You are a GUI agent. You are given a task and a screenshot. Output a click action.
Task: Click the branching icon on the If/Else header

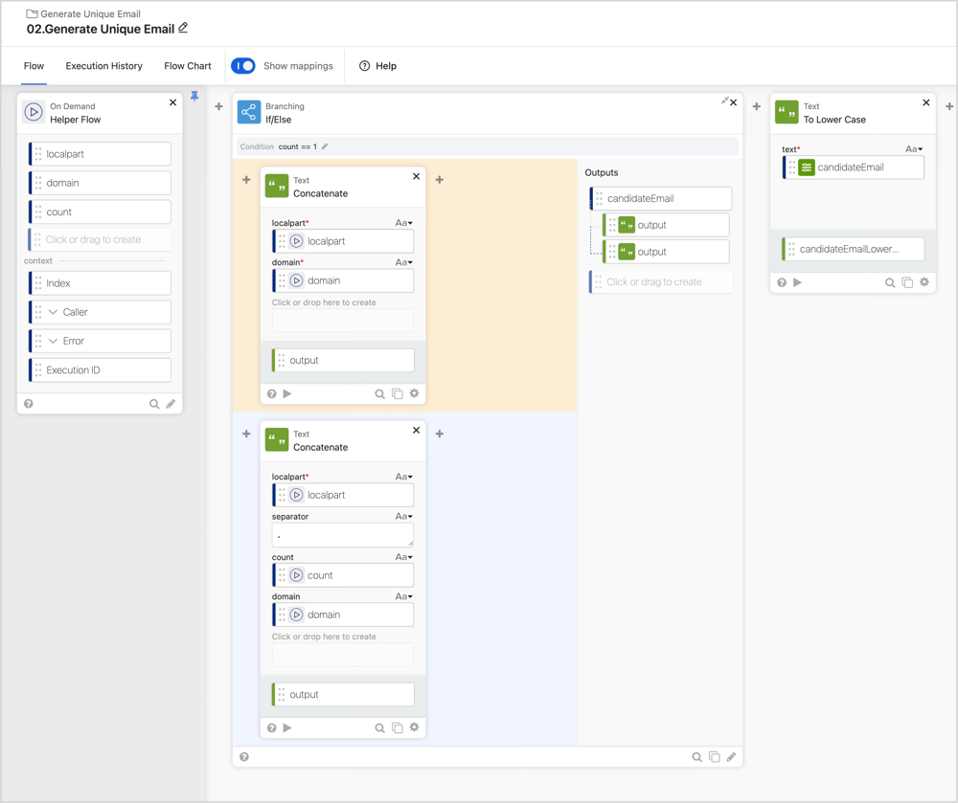pos(247,112)
